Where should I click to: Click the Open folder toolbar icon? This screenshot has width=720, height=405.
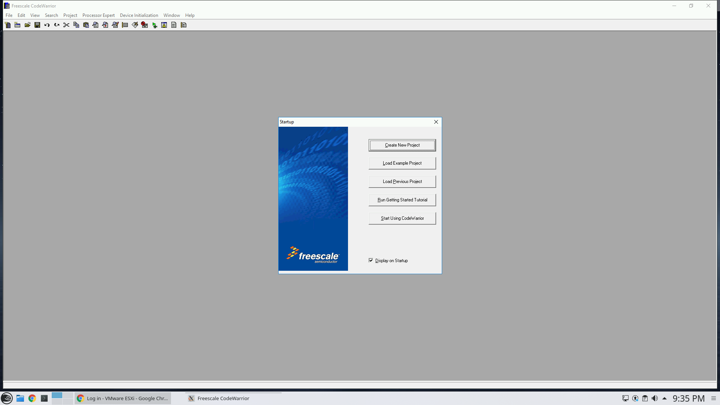click(27, 25)
